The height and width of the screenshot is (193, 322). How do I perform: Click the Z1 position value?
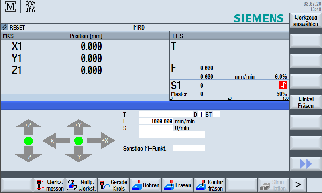click(x=91, y=70)
